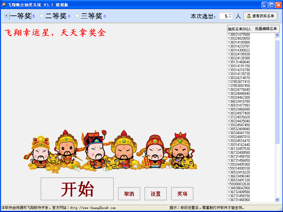Open 查看获奖名单 winners list

[260, 16]
